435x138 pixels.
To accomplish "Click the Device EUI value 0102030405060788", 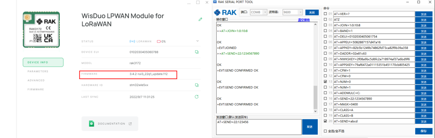I will click(144, 52).
